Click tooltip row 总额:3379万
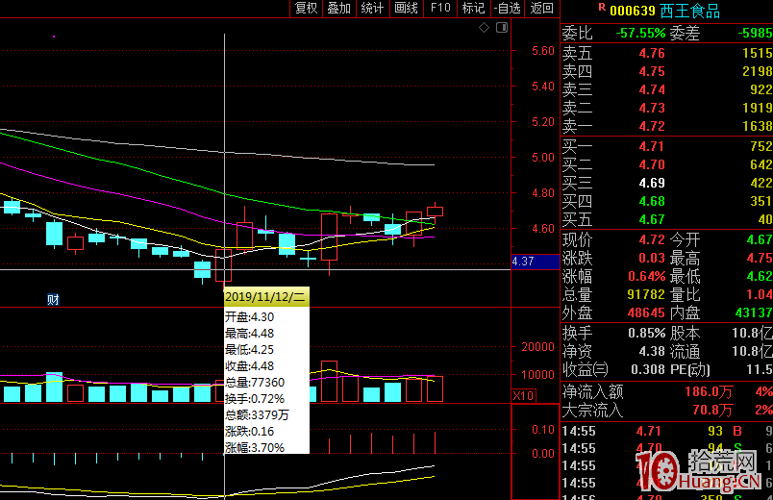The height and width of the screenshot is (500, 773). pos(257,414)
